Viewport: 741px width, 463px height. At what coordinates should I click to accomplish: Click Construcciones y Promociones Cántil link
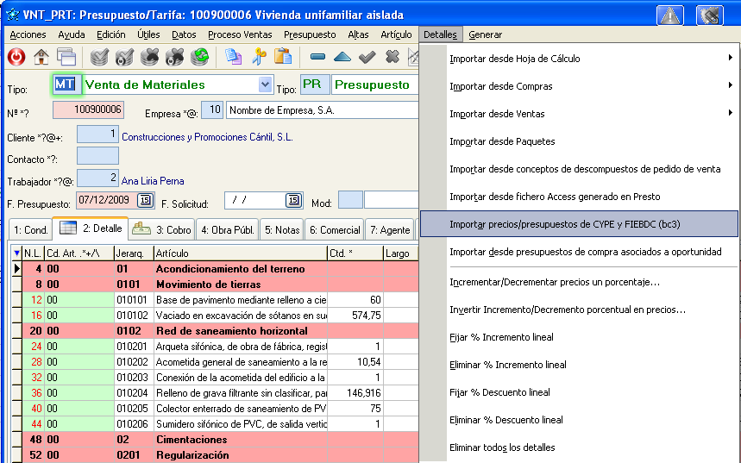(x=207, y=137)
